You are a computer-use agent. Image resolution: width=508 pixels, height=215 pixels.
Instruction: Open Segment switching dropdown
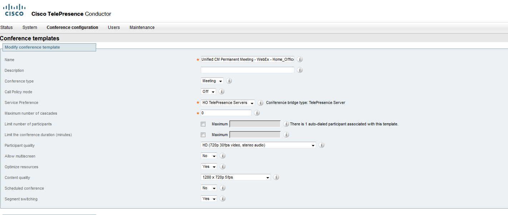[209, 199]
